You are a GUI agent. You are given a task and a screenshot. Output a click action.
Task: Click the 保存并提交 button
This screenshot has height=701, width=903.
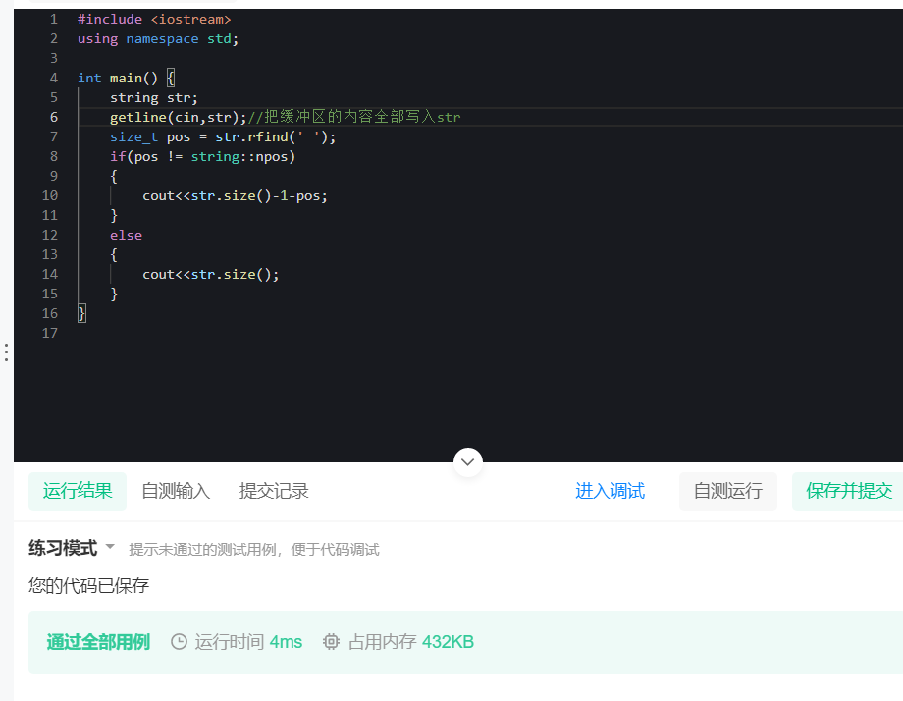[848, 491]
